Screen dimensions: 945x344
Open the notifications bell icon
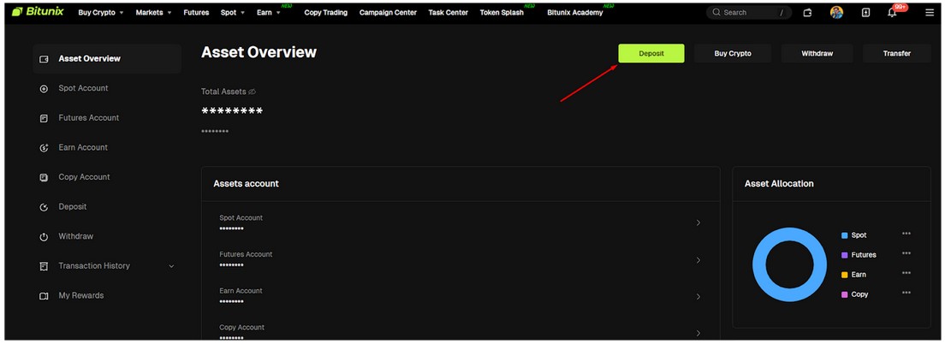[892, 13]
